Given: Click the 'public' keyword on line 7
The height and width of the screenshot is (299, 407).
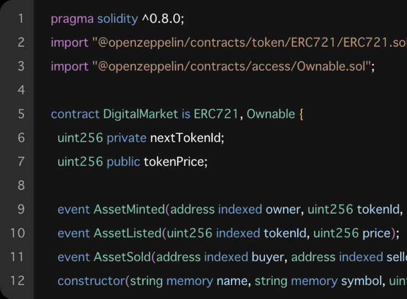Looking at the screenshot, I should click(124, 162).
